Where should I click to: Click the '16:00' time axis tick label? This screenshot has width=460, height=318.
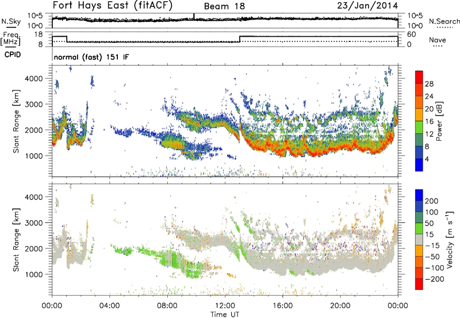[x=282, y=306]
